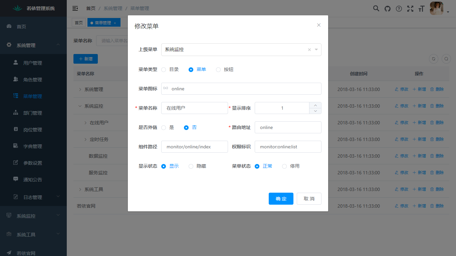Click the refresh icon above the menu table
This screenshot has height=256, width=456.
click(x=434, y=59)
